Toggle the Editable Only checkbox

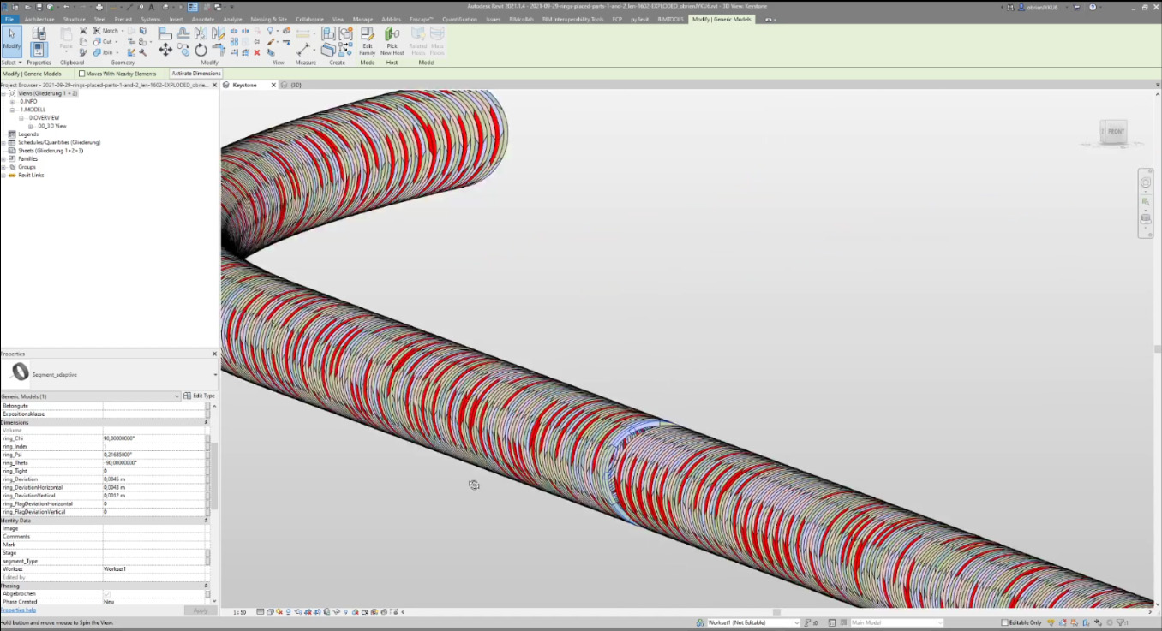pyautogui.click(x=1004, y=622)
